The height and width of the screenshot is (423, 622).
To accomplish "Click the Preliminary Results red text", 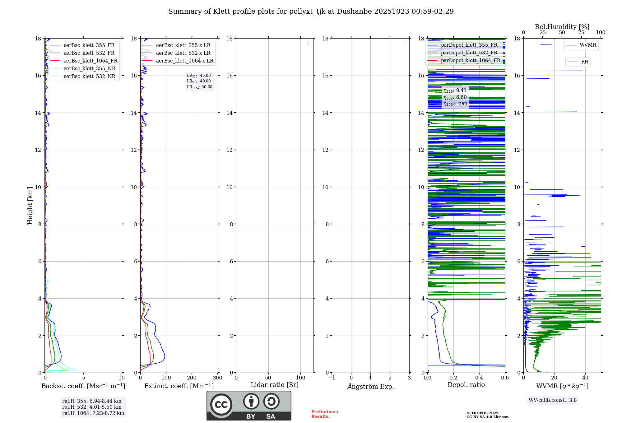I will pyautogui.click(x=325, y=414).
